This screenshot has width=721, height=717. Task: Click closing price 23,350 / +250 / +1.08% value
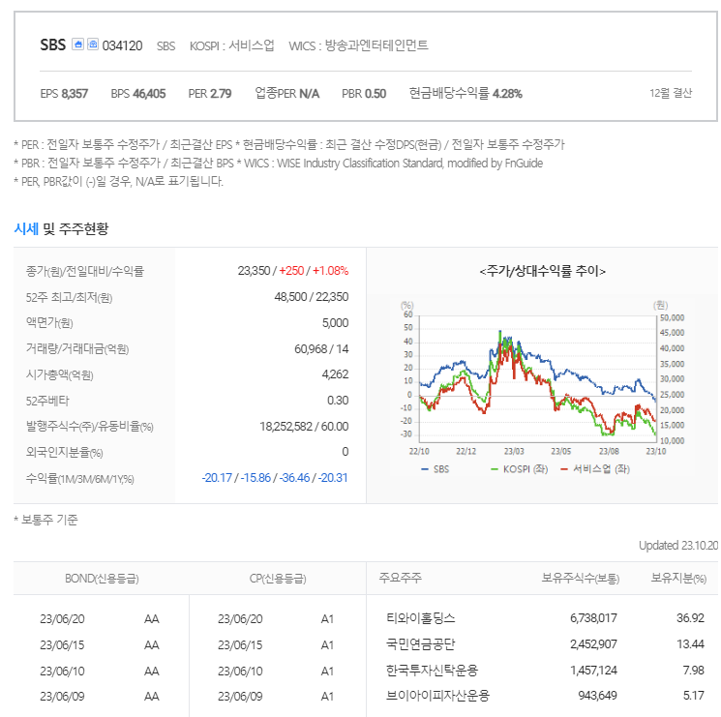tap(293, 271)
